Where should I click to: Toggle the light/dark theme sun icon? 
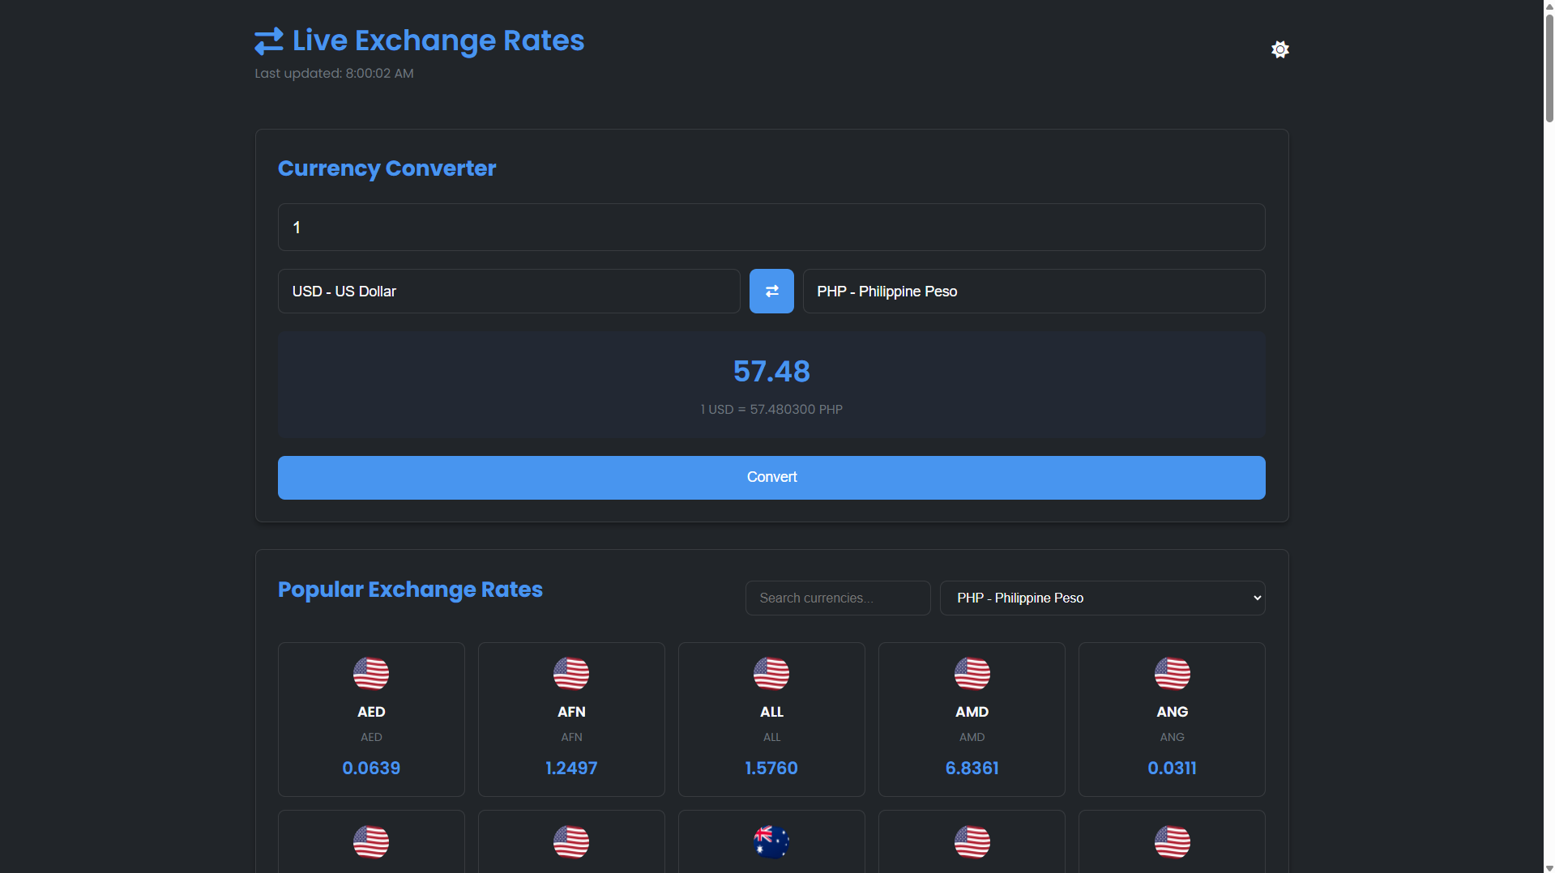tap(1279, 49)
